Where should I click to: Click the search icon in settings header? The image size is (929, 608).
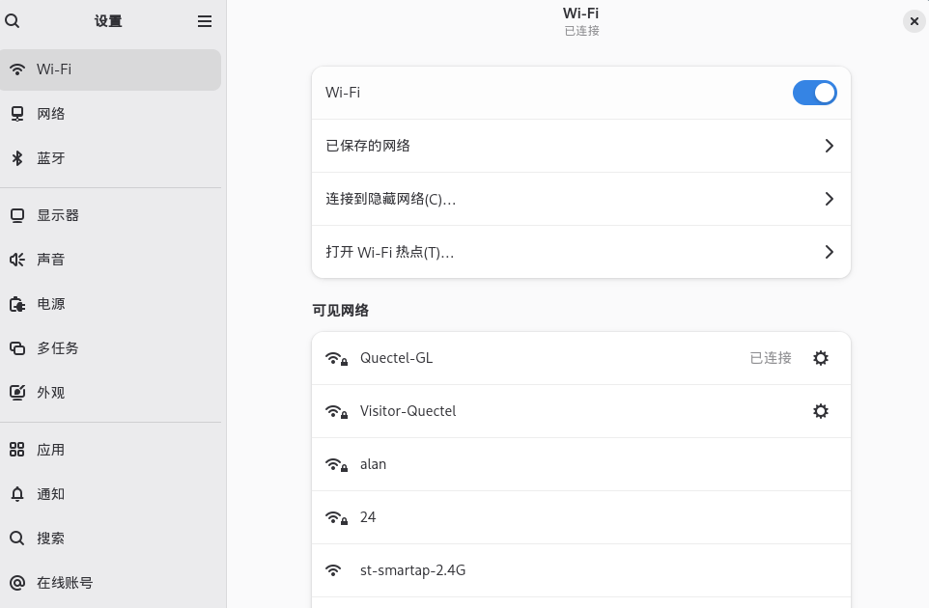point(13,21)
